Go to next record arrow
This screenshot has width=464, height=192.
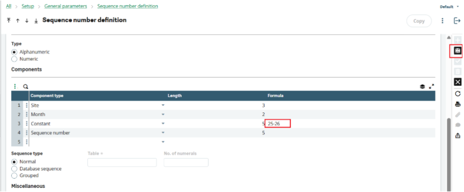coord(27,21)
